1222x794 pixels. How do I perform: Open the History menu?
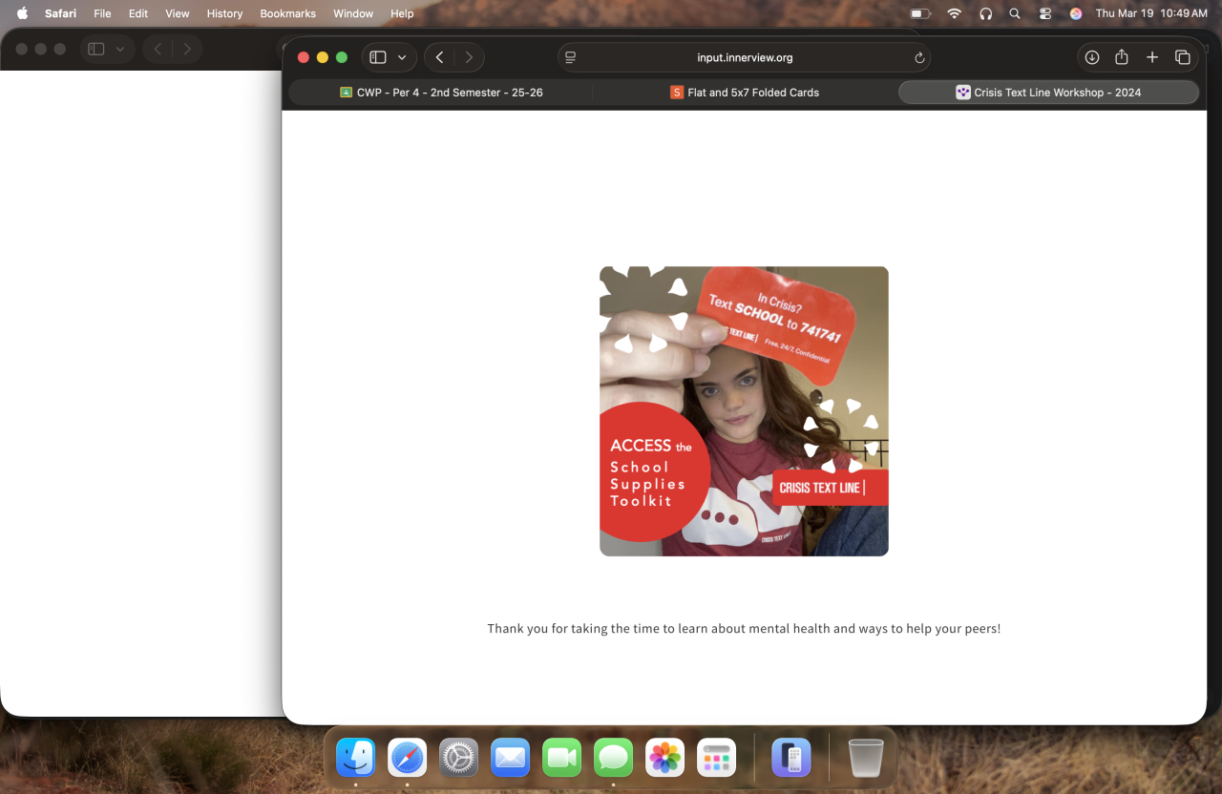224,13
